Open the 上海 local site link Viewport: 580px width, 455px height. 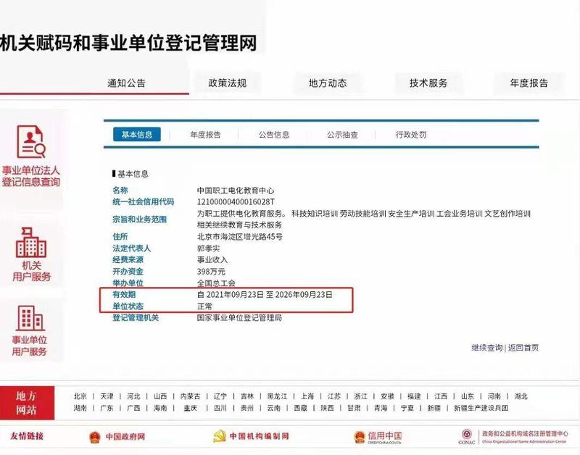(307, 396)
